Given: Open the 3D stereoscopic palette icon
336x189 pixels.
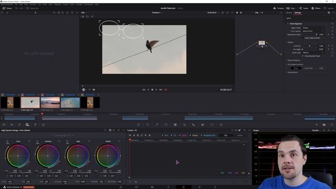Looking at the screenshot, I should pyautogui.click(x=221, y=124).
